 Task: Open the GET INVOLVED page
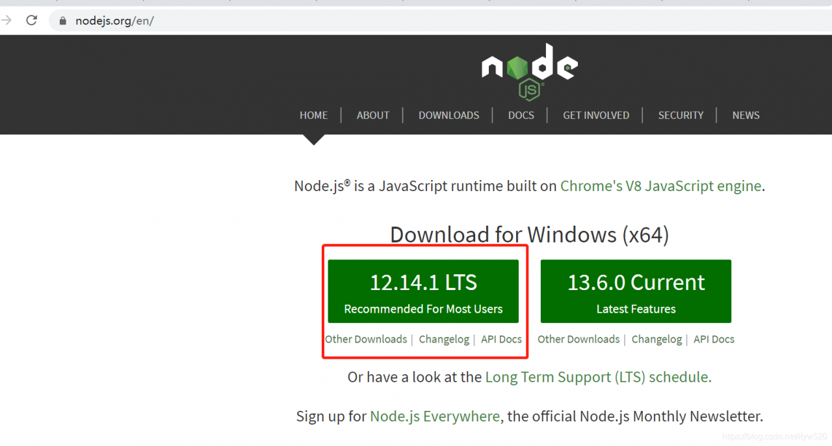(596, 115)
